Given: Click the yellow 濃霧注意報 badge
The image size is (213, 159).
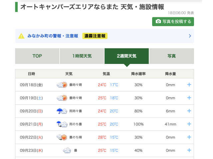Looking at the screenshot, I should 95,36.
